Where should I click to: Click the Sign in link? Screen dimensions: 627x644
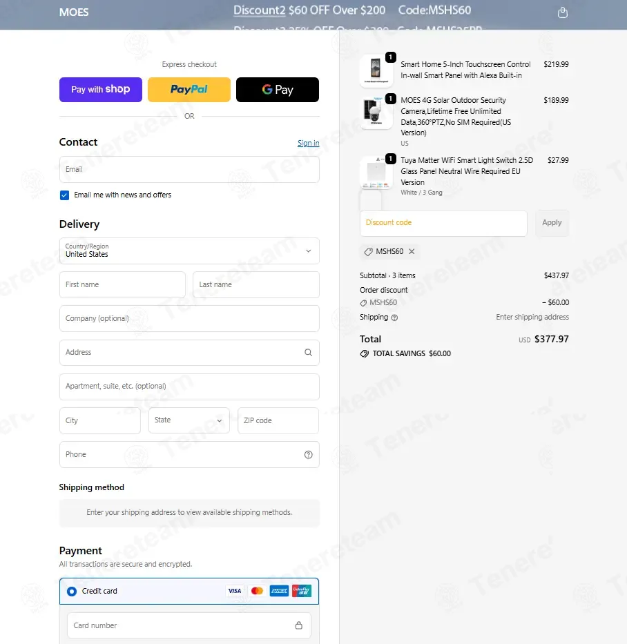(x=308, y=143)
